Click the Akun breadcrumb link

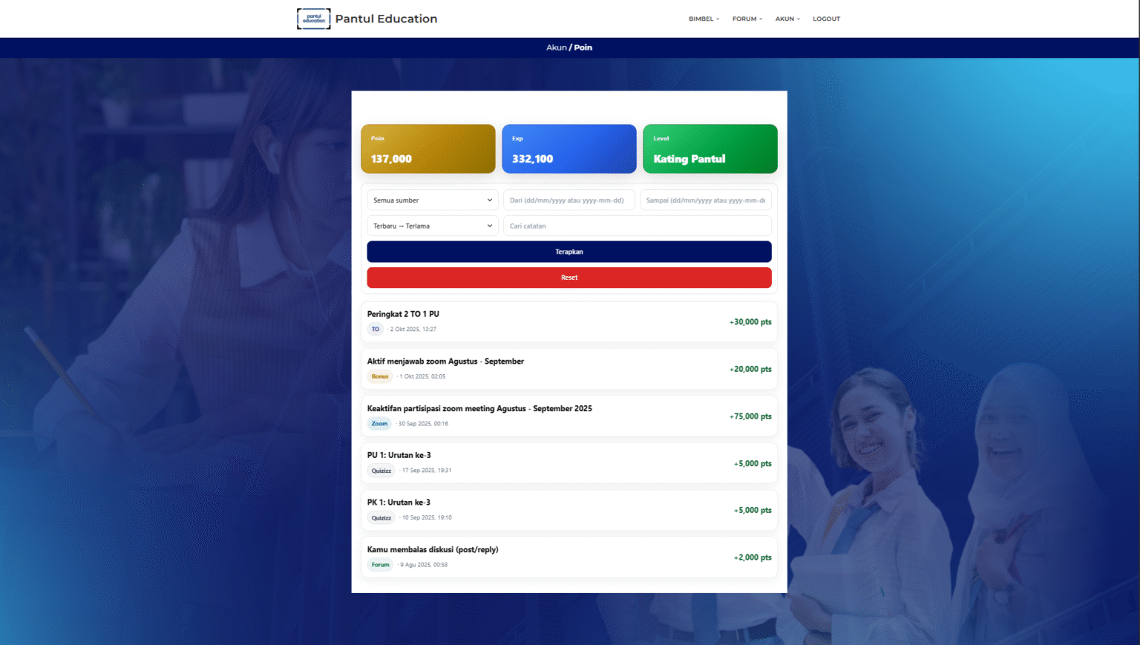[x=556, y=48]
